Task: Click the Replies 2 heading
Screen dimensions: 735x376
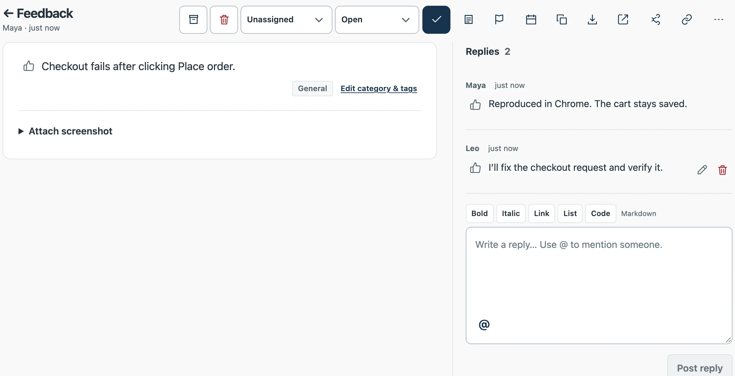Action: [x=488, y=52]
